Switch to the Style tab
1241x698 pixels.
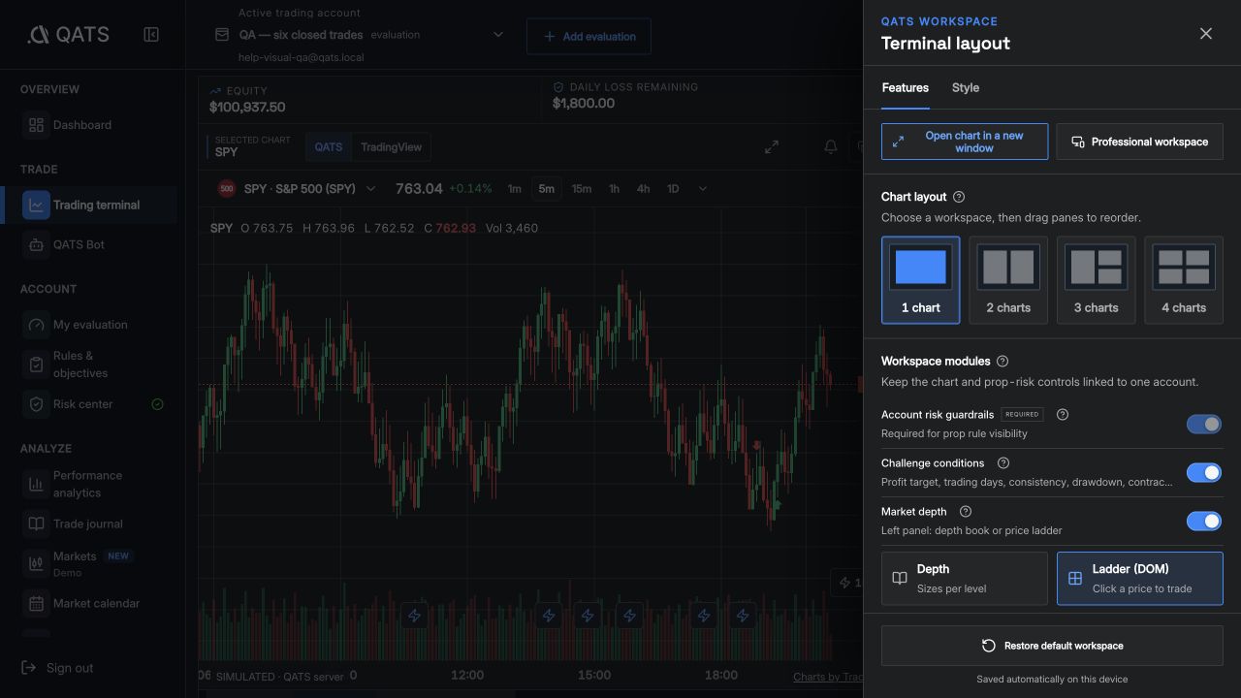point(966,88)
